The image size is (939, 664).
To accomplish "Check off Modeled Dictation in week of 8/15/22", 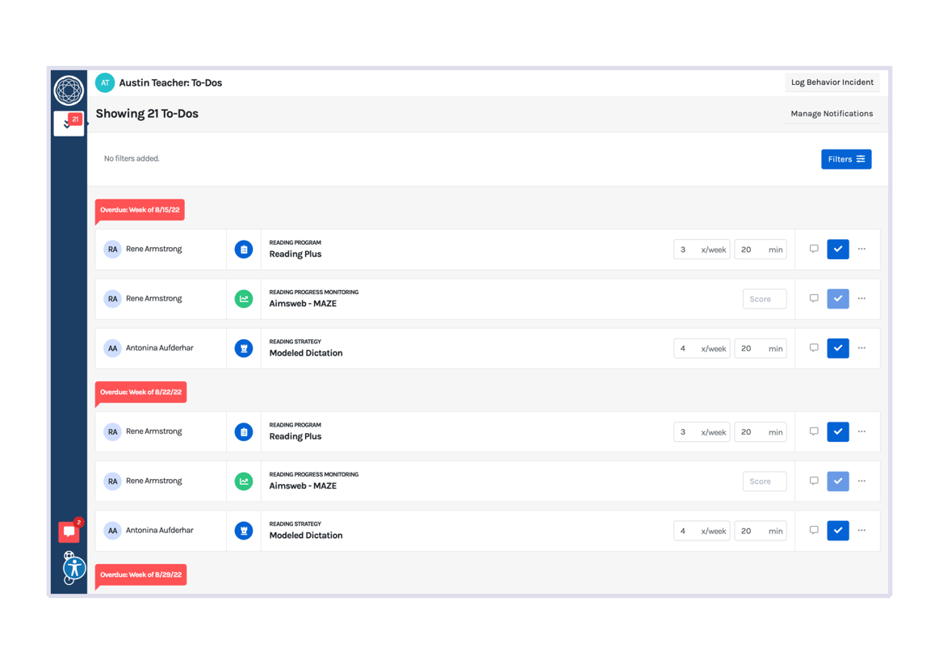I will [x=837, y=348].
